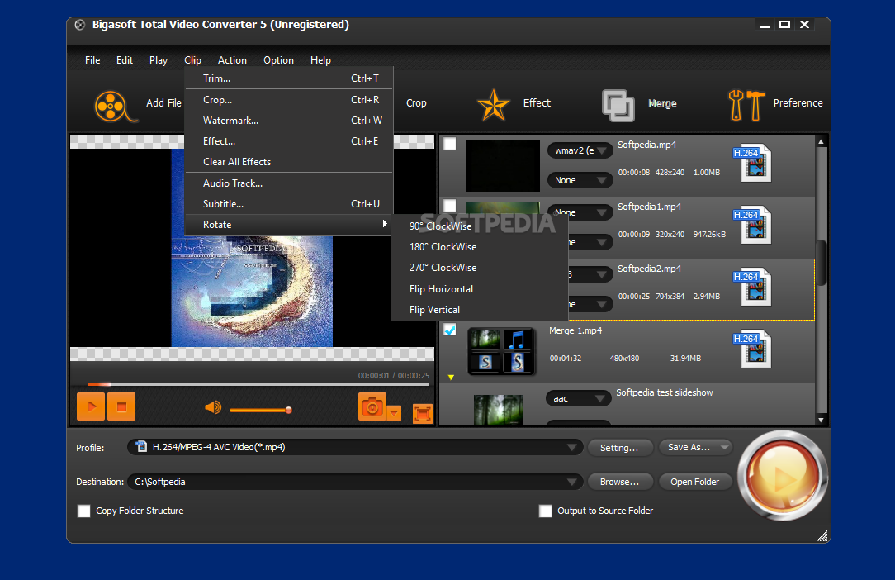
Task: Open the Edit menu
Action: click(125, 60)
